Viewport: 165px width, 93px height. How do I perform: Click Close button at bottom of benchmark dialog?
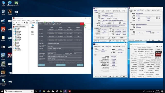coord(80,65)
